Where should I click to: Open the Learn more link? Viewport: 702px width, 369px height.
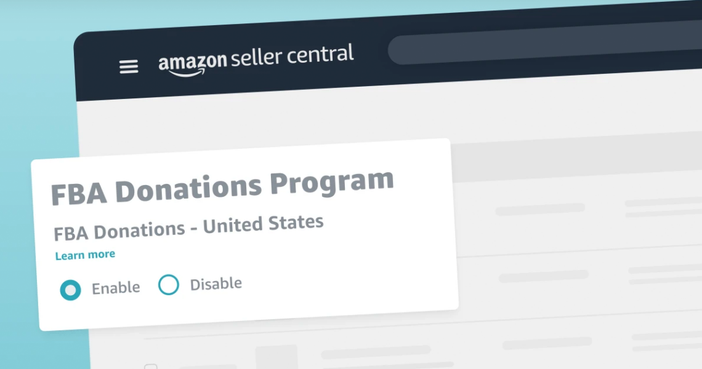[85, 255]
